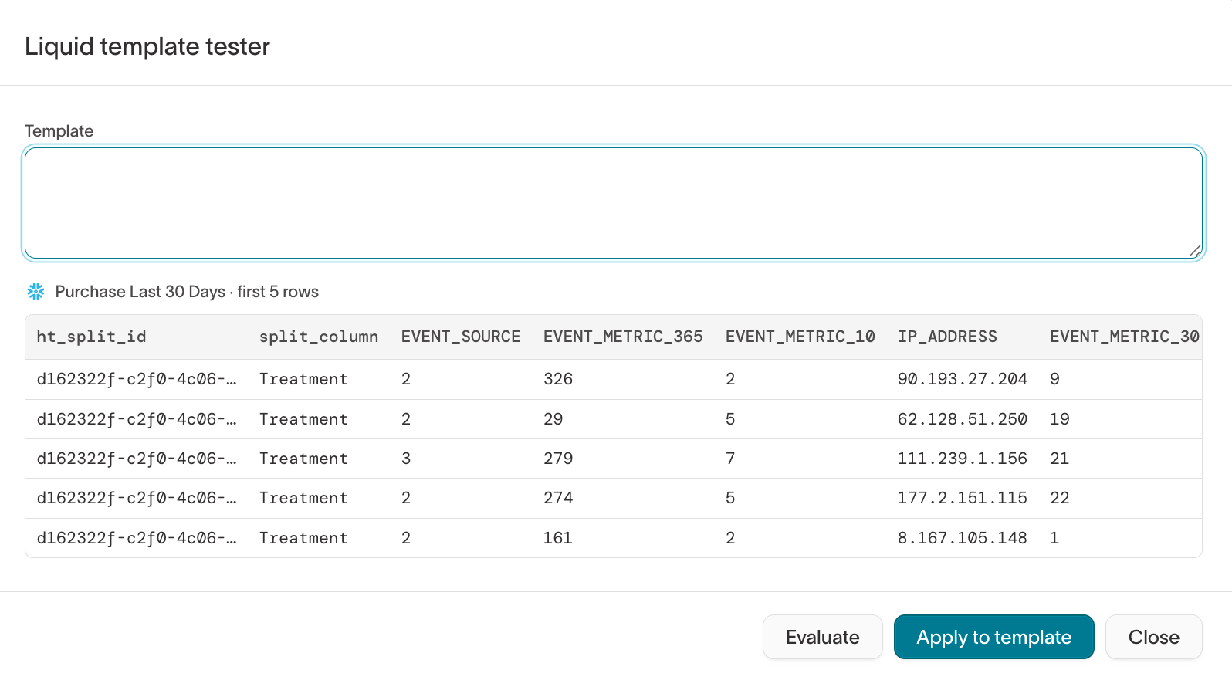
Task: Click EVENT_METRIC_30 value 19
Action: point(1060,419)
